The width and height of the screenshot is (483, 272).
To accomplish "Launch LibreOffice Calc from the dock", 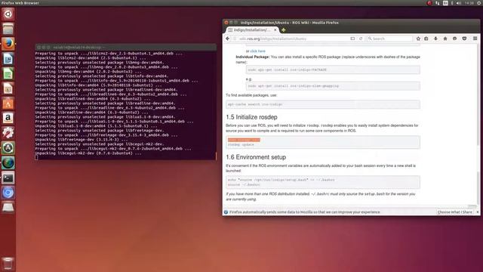I will [x=8, y=73].
